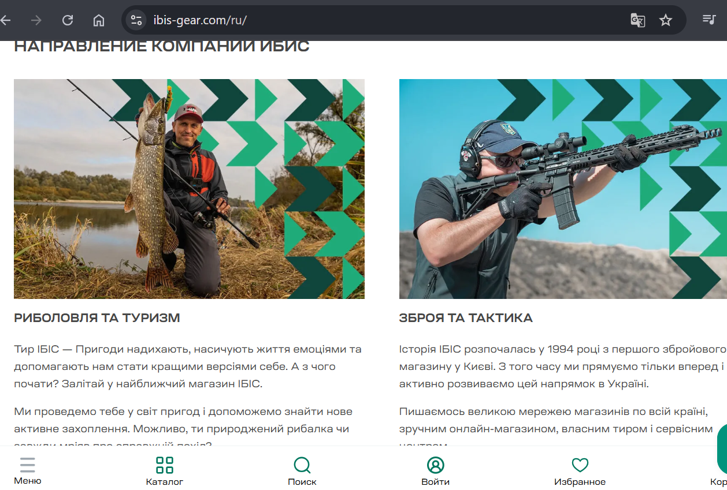
Task: Open the shooter with rifle image
Action: pyautogui.click(x=563, y=189)
